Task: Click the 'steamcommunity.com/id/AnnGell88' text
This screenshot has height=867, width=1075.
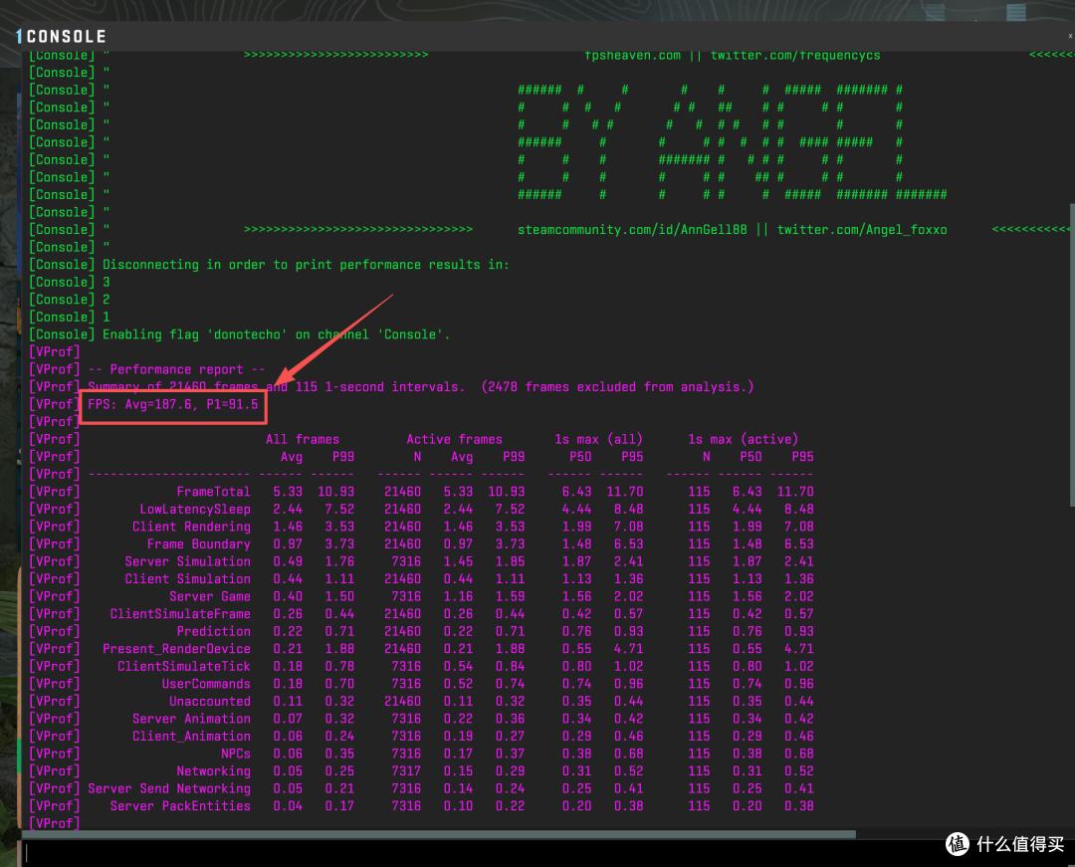Action: point(632,230)
